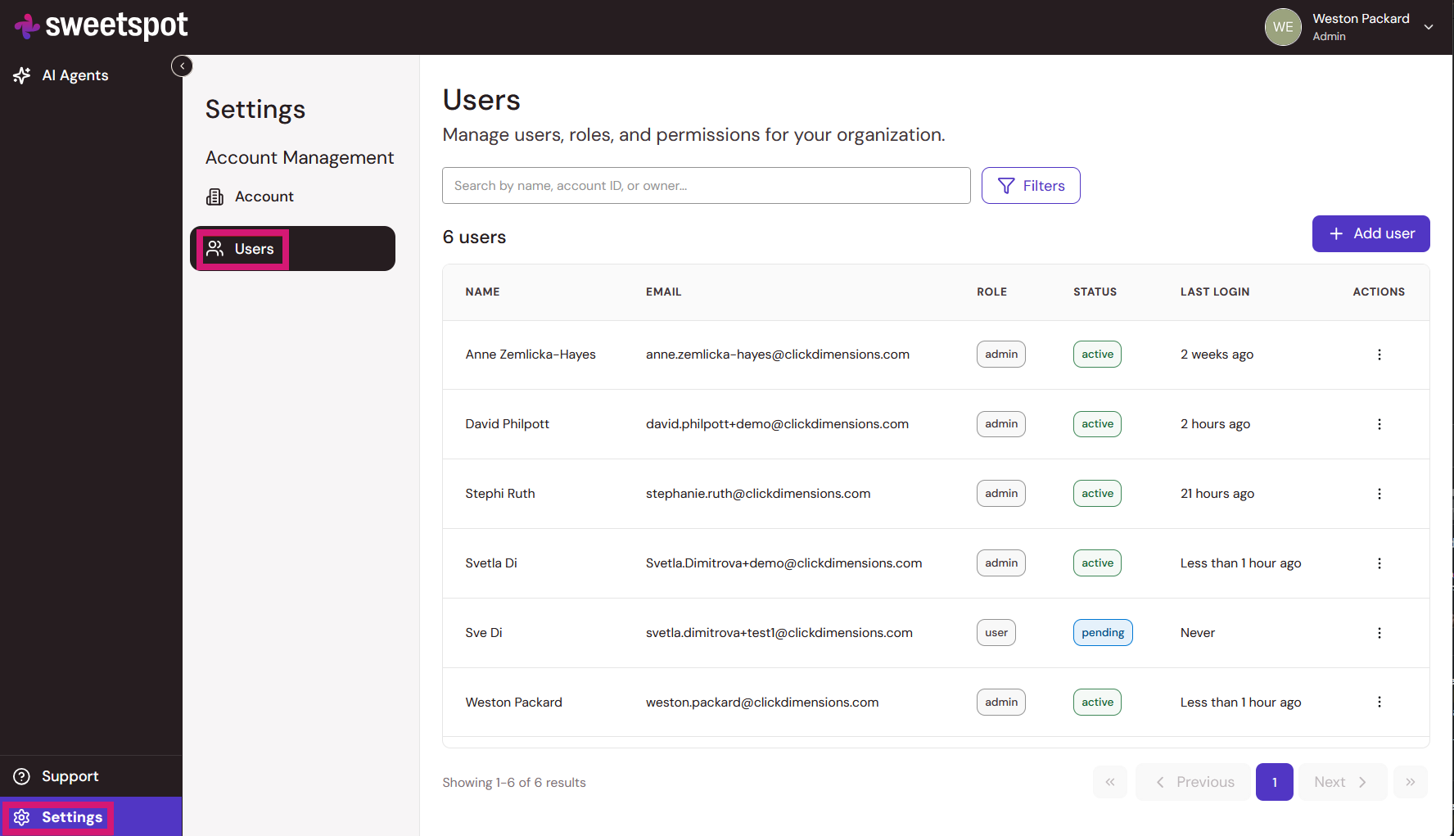
Task: Click the user role badge for Sve Di
Action: [996, 633]
